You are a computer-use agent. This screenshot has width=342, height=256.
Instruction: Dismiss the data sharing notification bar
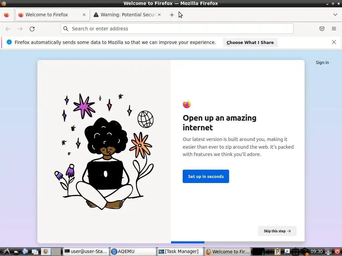click(334, 42)
